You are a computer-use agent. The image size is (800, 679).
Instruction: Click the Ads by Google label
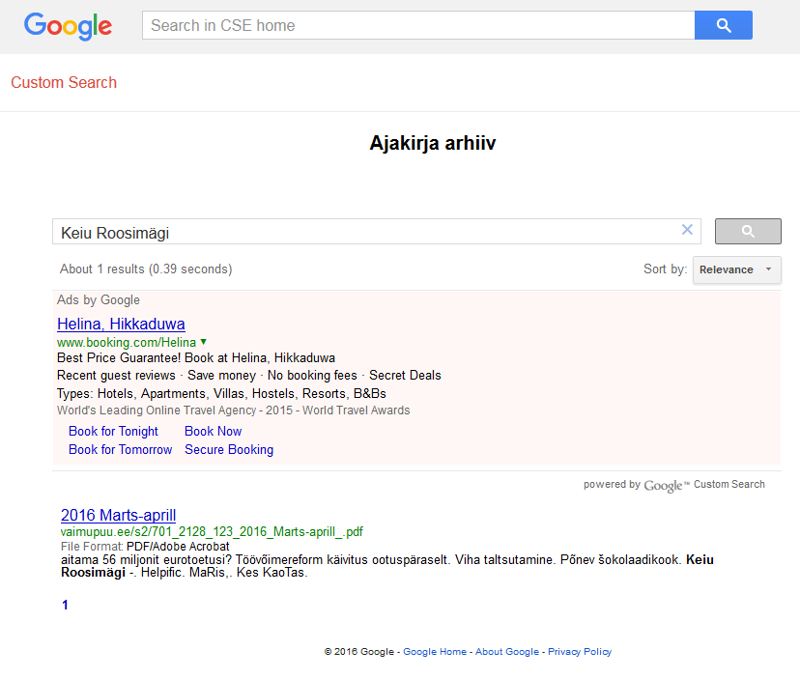point(99,300)
